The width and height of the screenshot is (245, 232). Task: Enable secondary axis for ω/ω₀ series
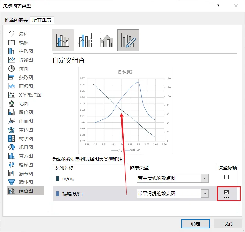pos(226,177)
